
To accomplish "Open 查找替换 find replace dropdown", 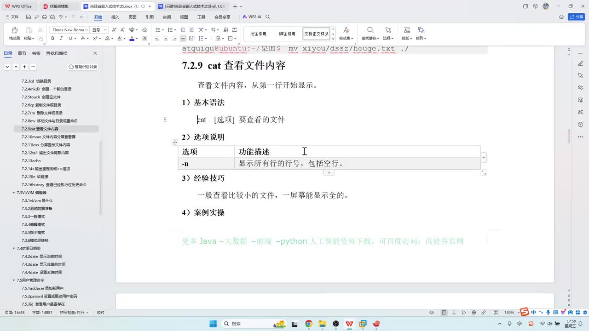I will pyautogui.click(x=370, y=38).
